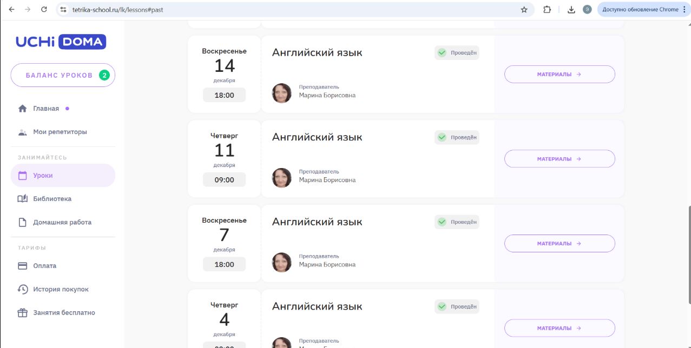The height and width of the screenshot is (348, 691).
Task: Click the Библиотека book icon
Action: point(23,199)
